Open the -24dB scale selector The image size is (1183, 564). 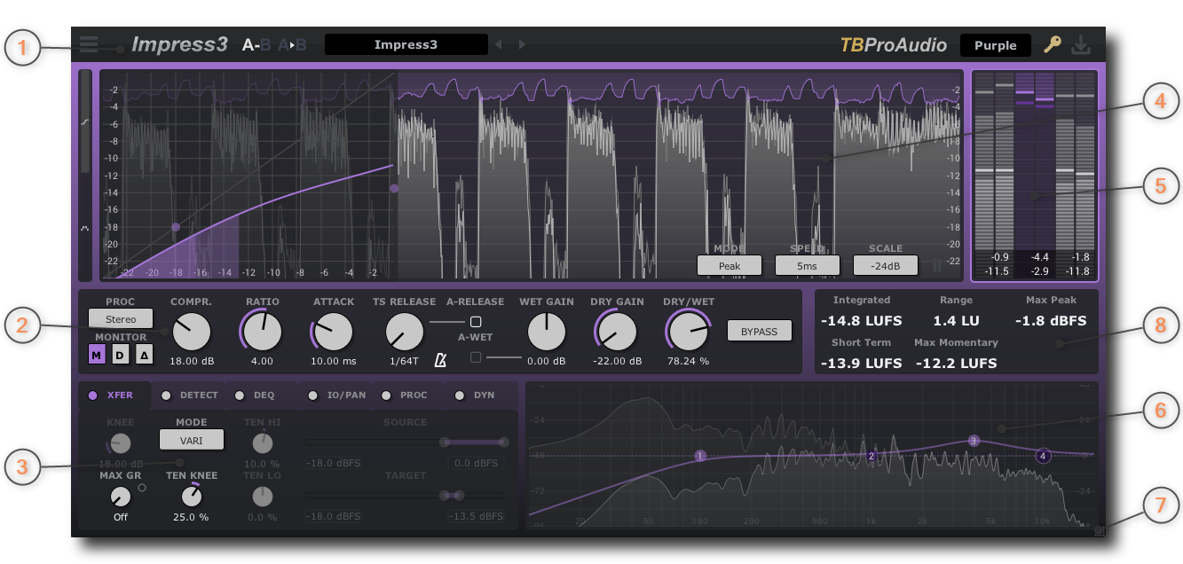885,264
